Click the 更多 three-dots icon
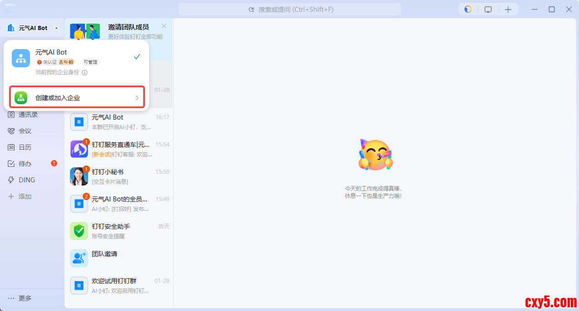This screenshot has width=579, height=311. click(x=11, y=298)
